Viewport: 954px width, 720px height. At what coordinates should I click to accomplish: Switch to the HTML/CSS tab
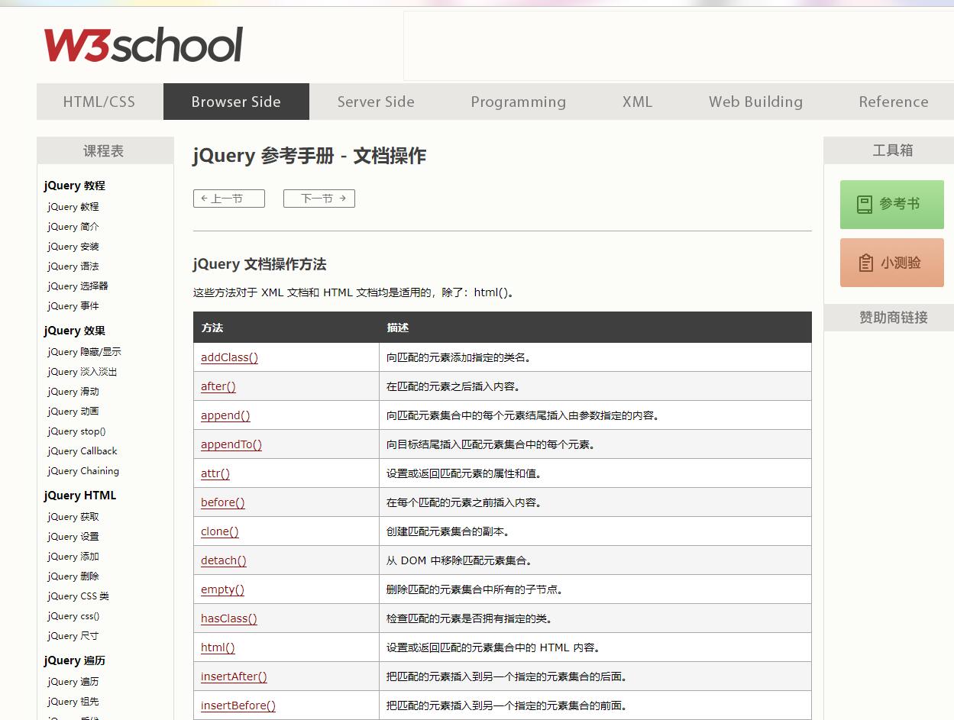coord(99,102)
